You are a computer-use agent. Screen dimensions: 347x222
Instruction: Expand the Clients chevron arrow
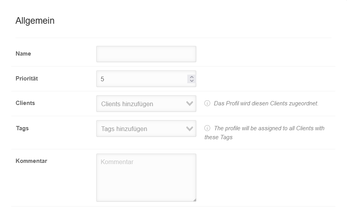[x=190, y=104]
